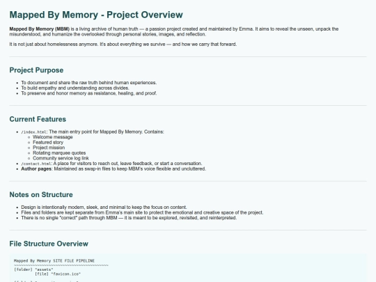Click the 'Featured story' sub-item
Image resolution: width=376 pixels, height=282 pixels.
pyautogui.click(x=48, y=143)
